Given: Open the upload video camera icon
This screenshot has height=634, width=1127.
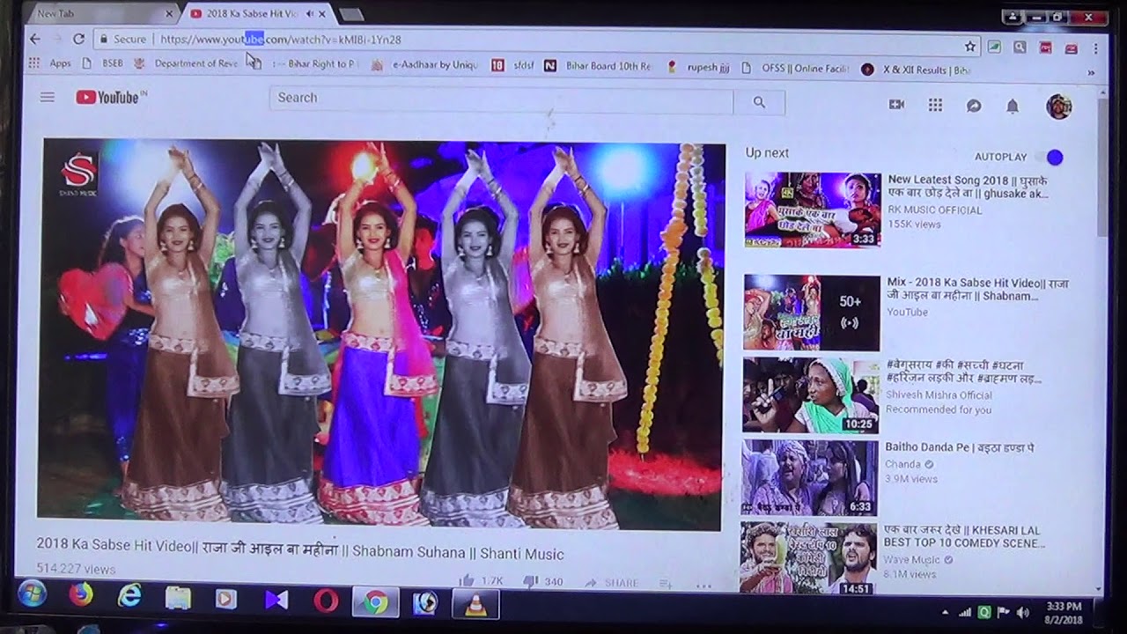Looking at the screenshot, I should pos(896,105).
